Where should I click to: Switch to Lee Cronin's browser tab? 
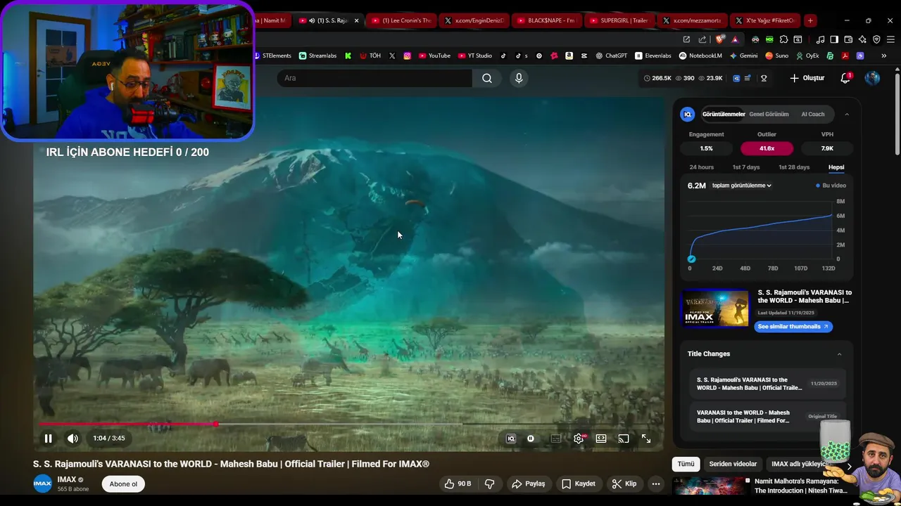tap(401, 20)
